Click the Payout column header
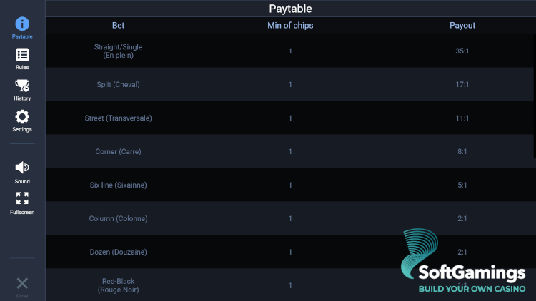The image size is (536, 301). pos(462,26)
